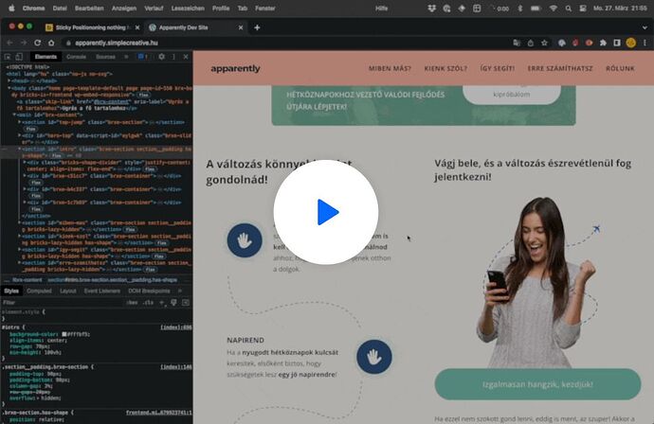This screenshot has width=654, height=424.
Task: Open the DevTools inspect element picker
Action: pyautogui.click(x=8, y=57)
